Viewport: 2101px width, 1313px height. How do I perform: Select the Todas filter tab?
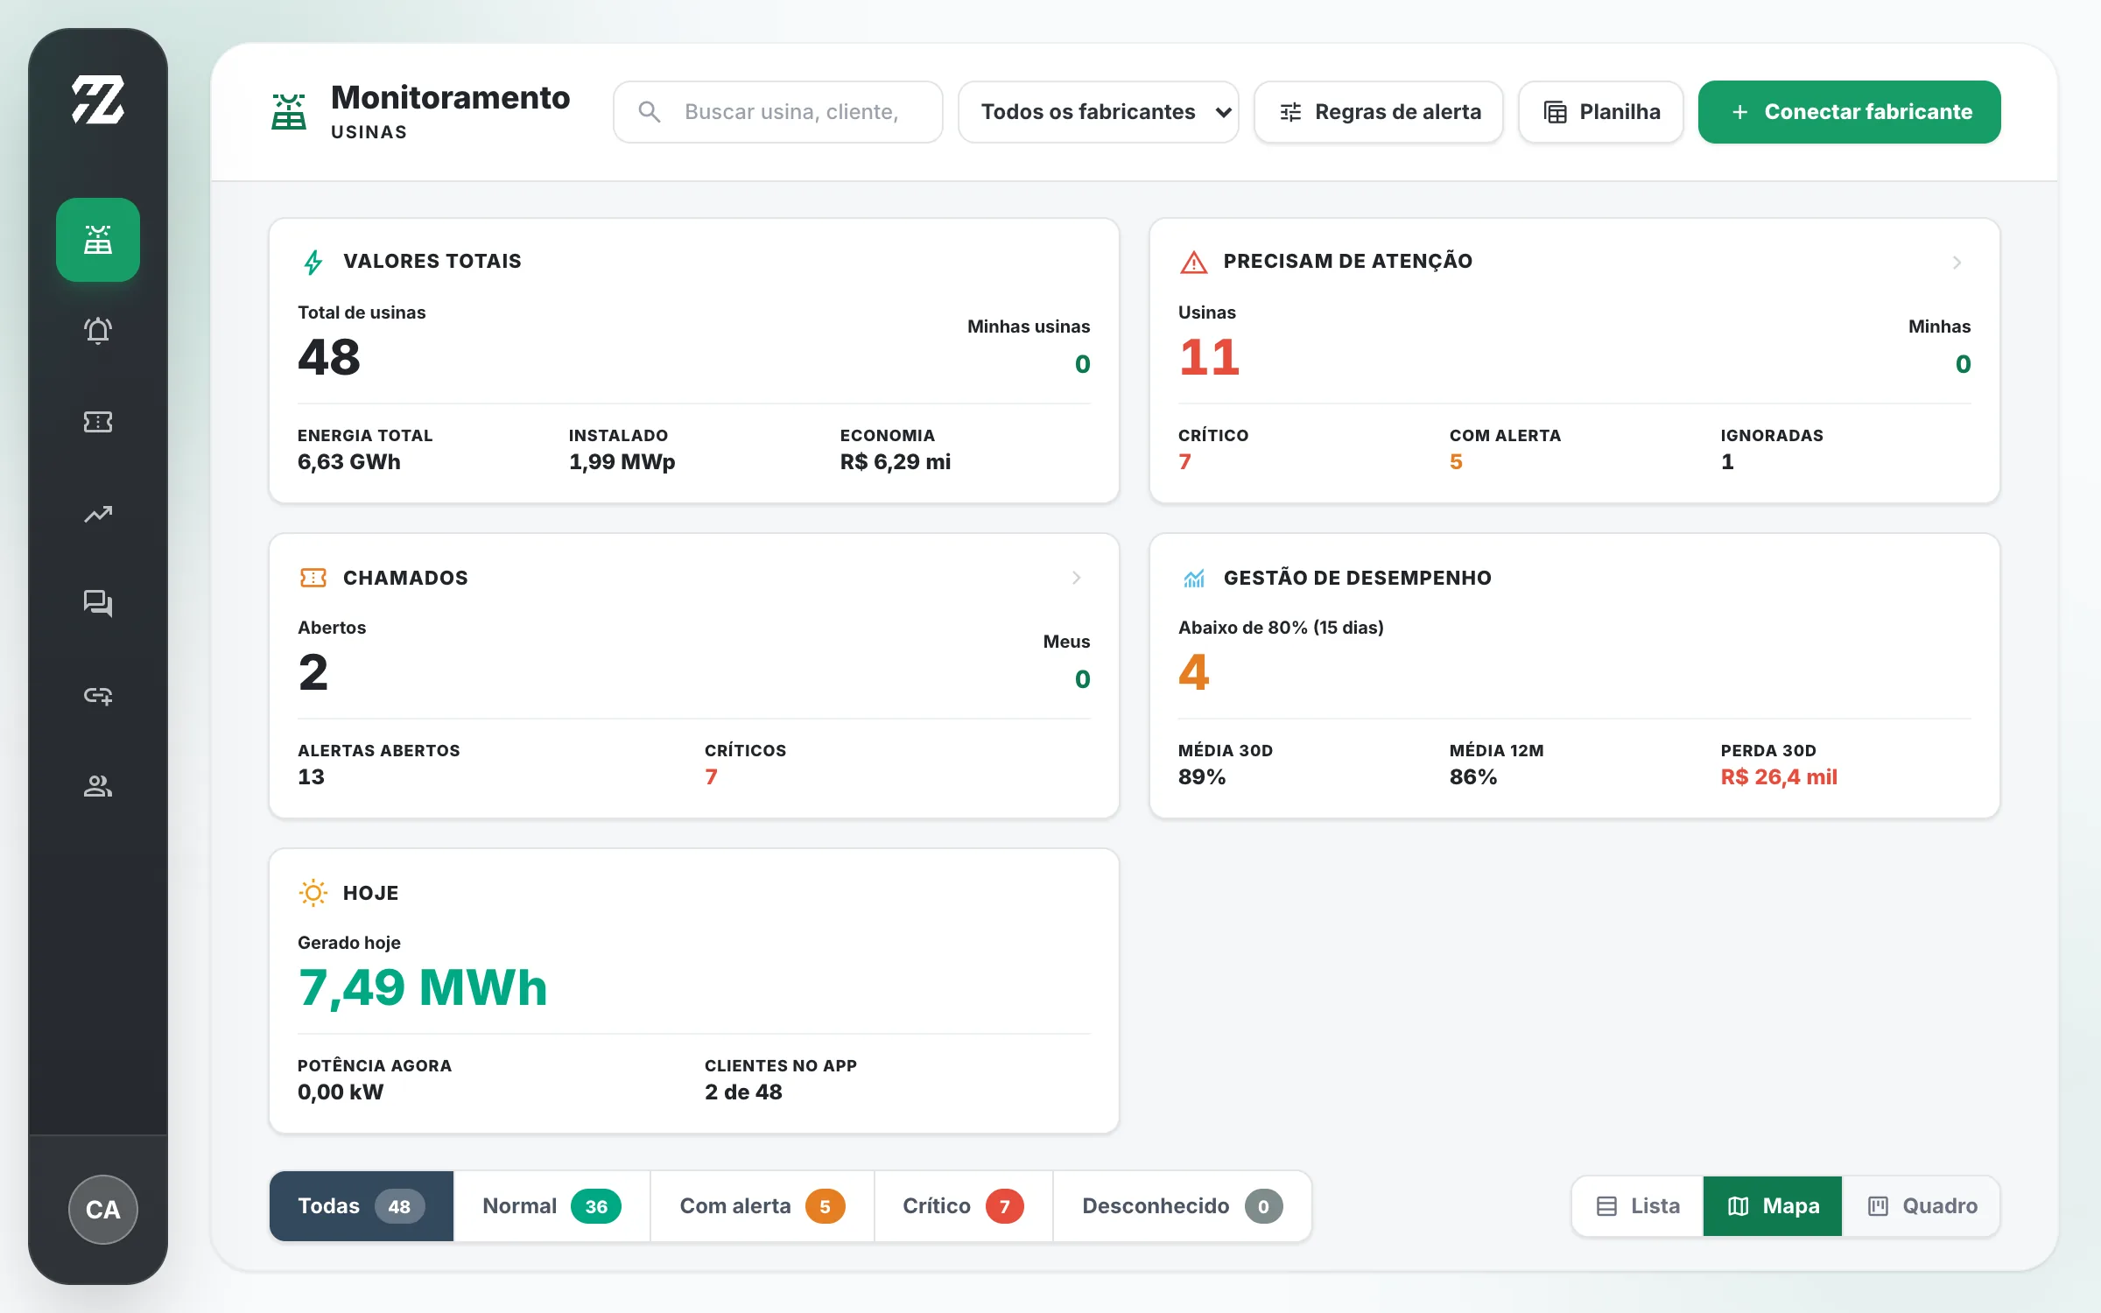(362, 1206)
